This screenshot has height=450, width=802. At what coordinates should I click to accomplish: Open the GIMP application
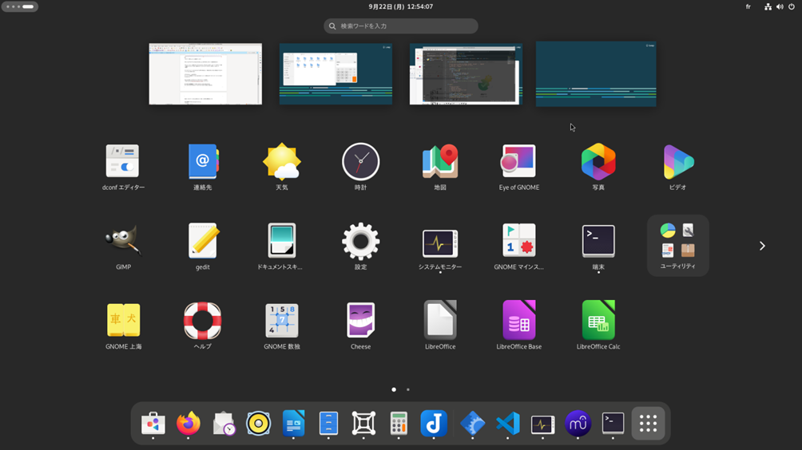tap(122, 242)
